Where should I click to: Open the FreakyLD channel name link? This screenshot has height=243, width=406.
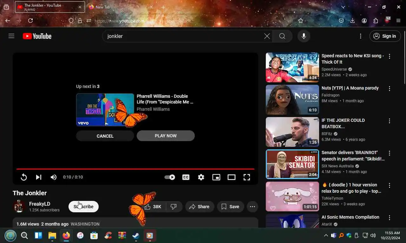click(x=40, y=204)
